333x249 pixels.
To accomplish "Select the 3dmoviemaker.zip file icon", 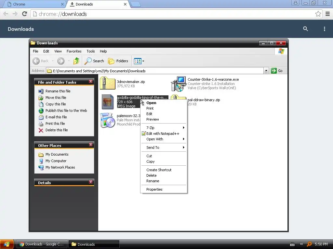I will click(x=107, y=83).
